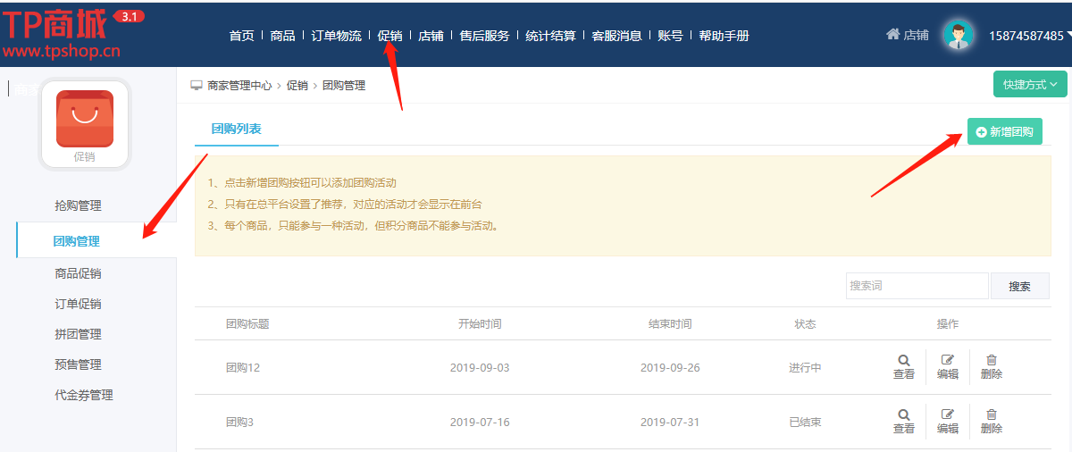The width and height of the screenshot is (1072, 452).
Task: Click the red shopping bag 促销 icon
Action: [85, 119]
